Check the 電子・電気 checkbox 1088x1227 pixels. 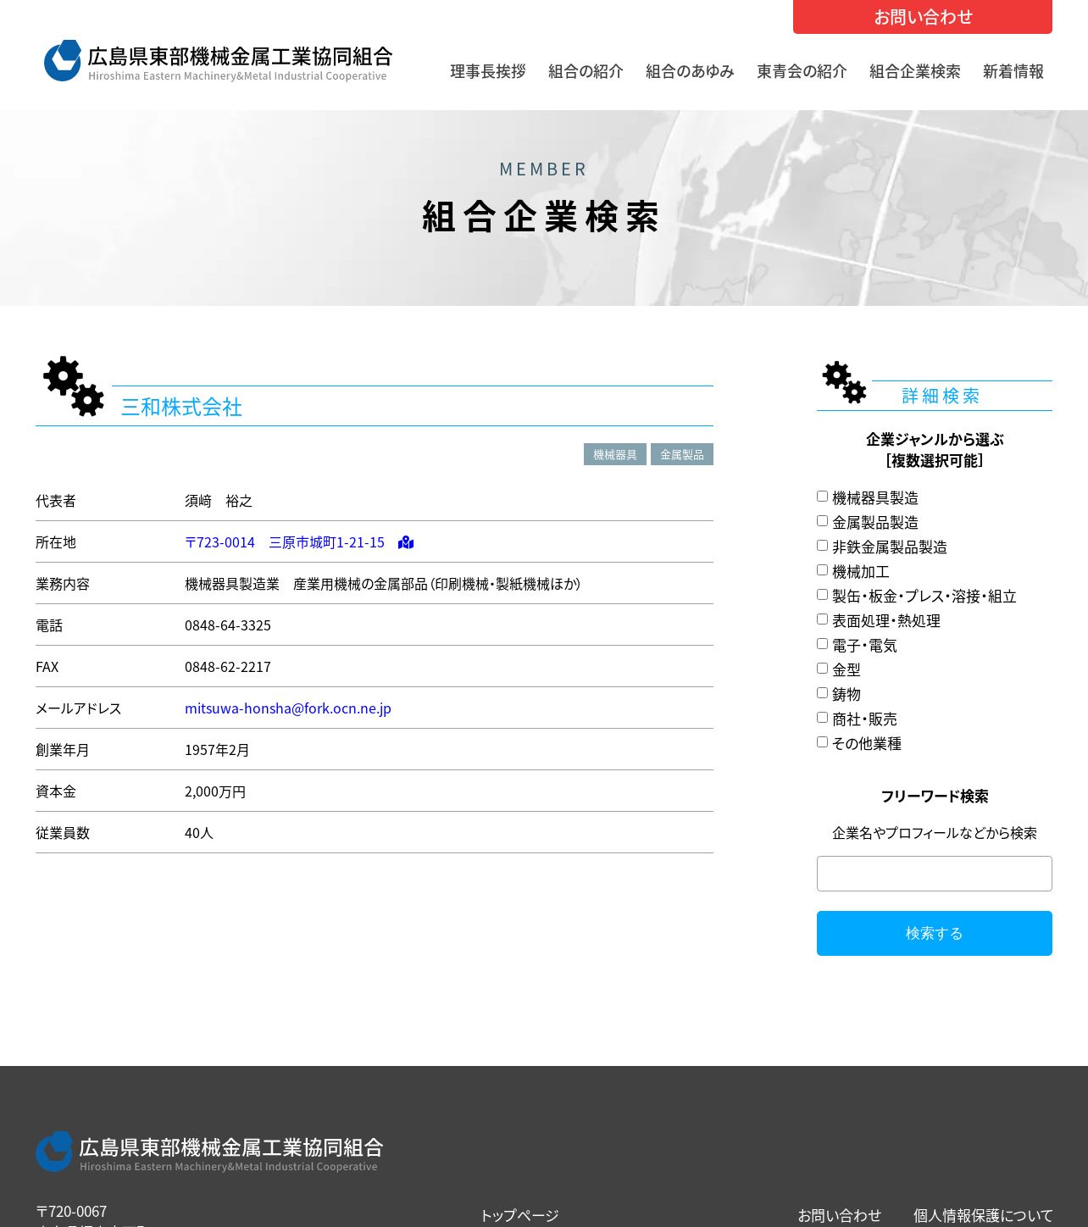coord(822,644)
